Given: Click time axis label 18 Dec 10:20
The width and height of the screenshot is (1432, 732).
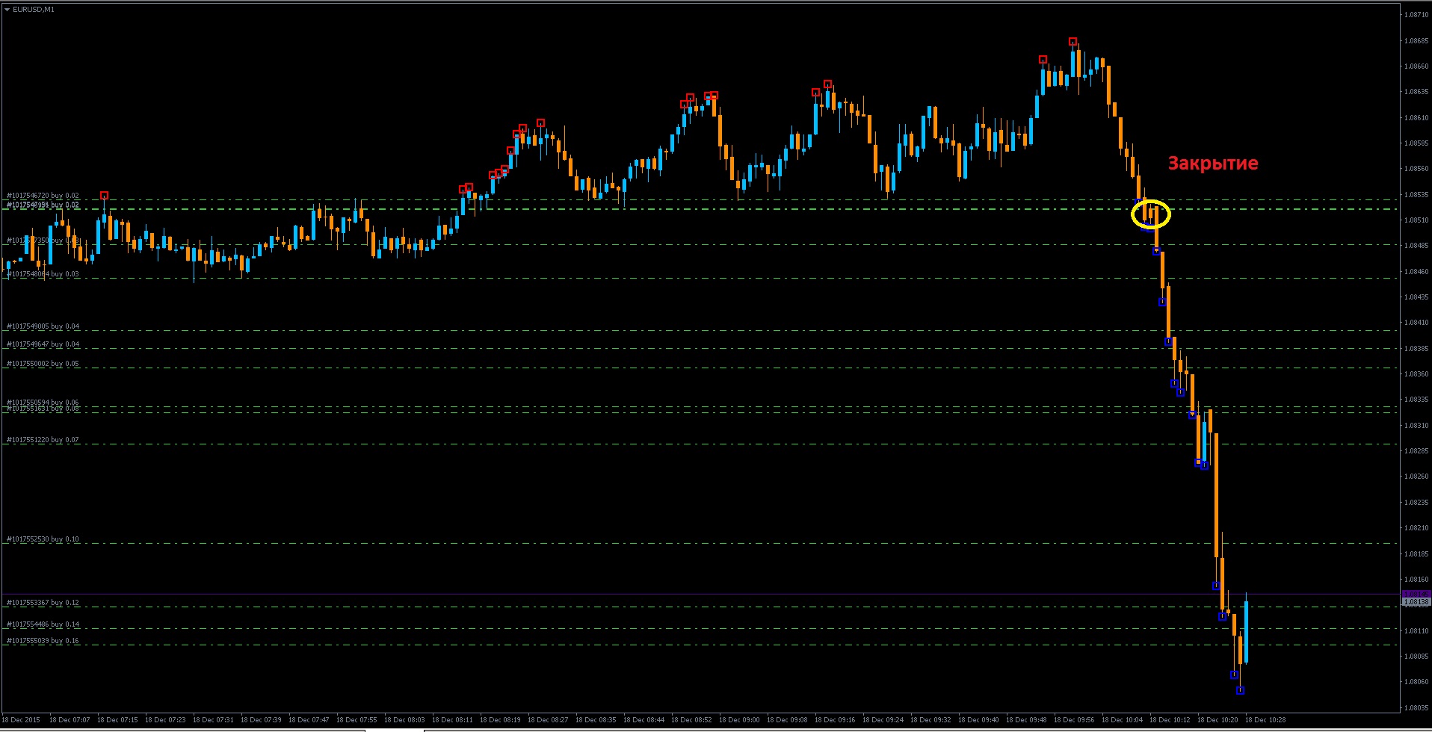Looking at the screenshot, I should (x=1217, y=721).
